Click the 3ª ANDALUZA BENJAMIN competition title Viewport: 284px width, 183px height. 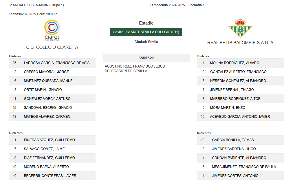(36, 5)
